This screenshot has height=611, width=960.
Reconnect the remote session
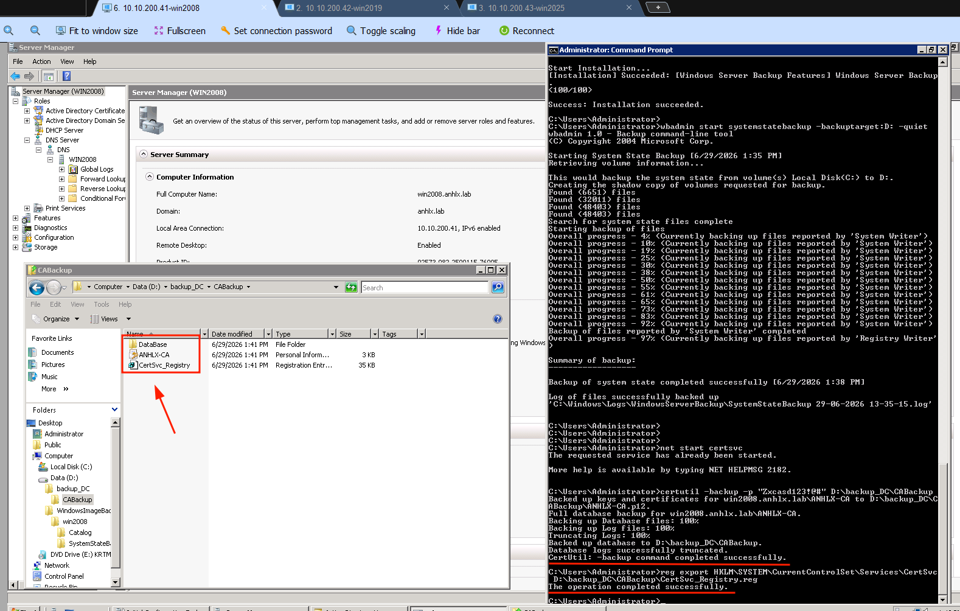tap(527, 30)
